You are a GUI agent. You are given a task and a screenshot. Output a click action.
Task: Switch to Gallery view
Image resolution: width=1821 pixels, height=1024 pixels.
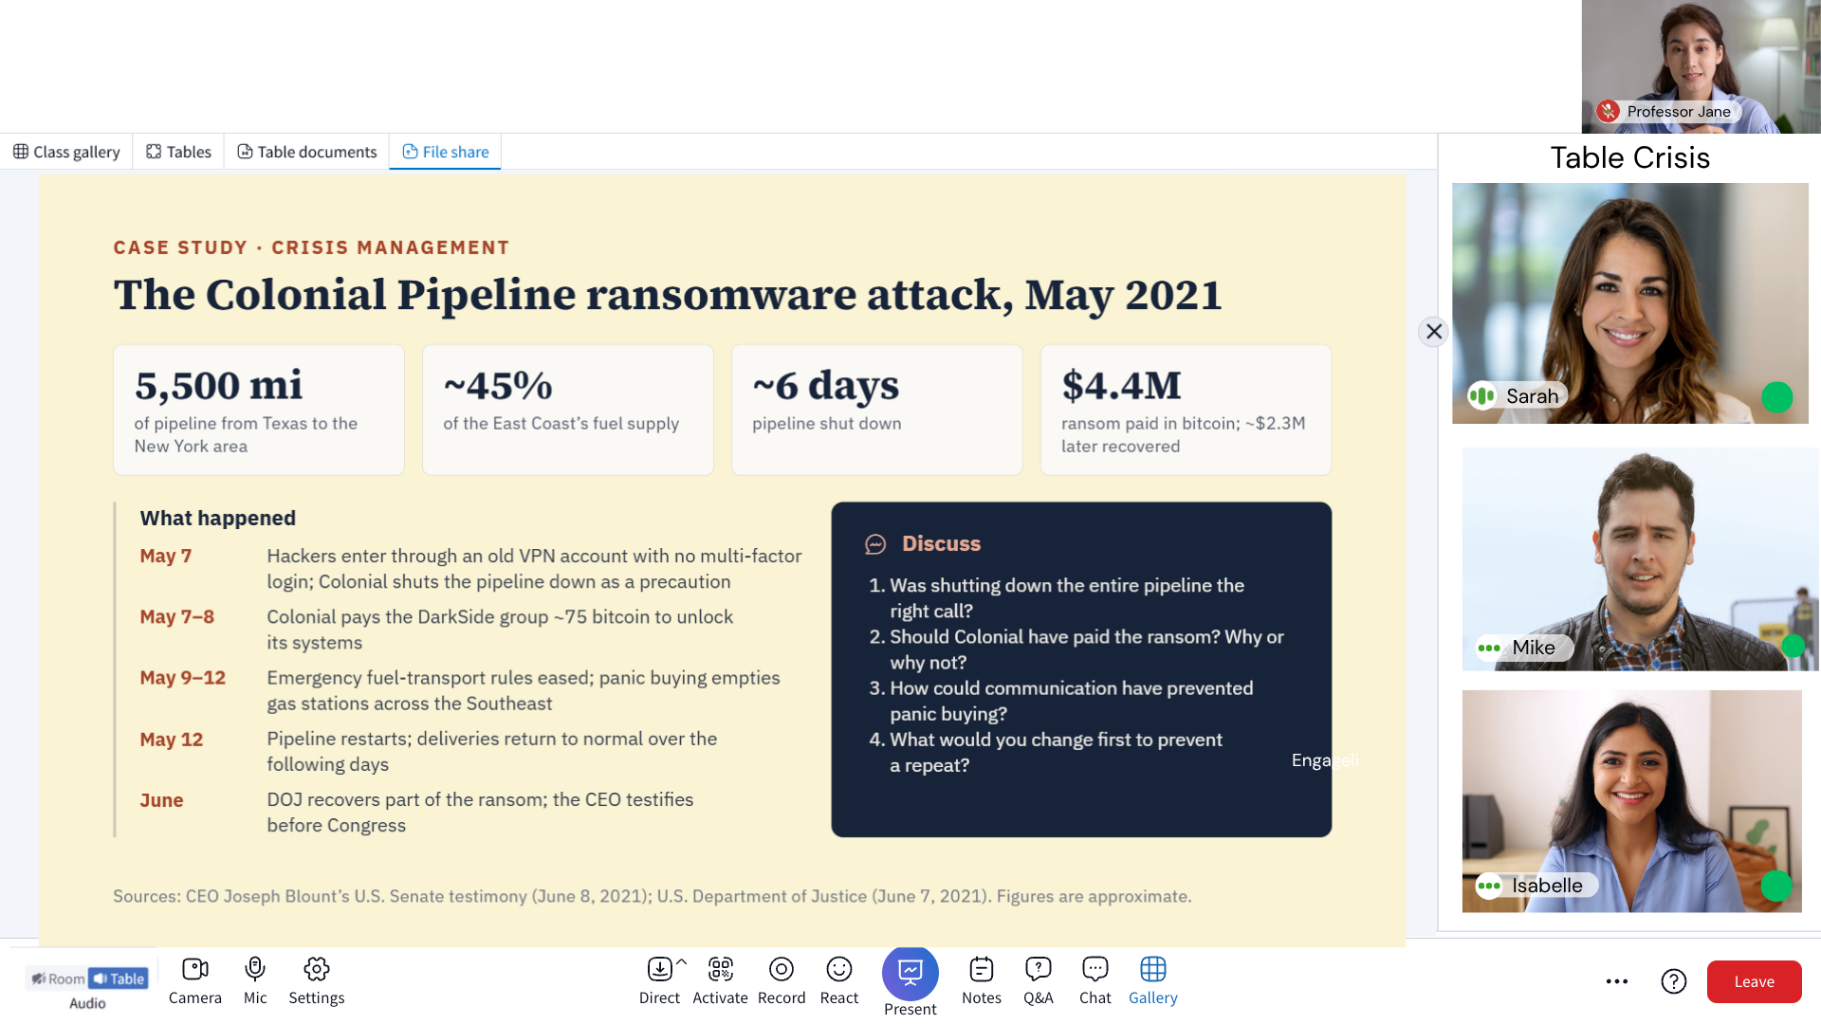pyautogui.click(x=1153, y=981)
